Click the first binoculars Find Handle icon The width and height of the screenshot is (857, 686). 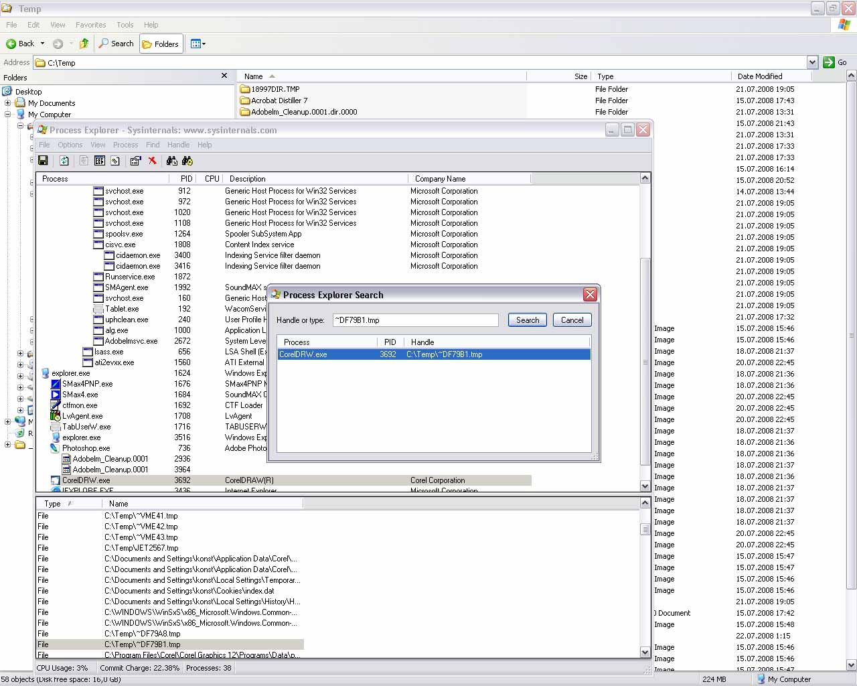coord(172,161)
